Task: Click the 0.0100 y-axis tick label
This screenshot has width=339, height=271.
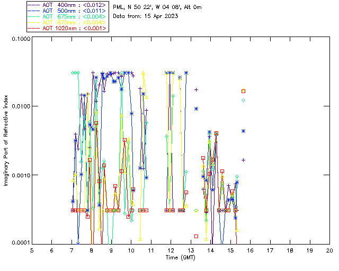Action: 20,107
